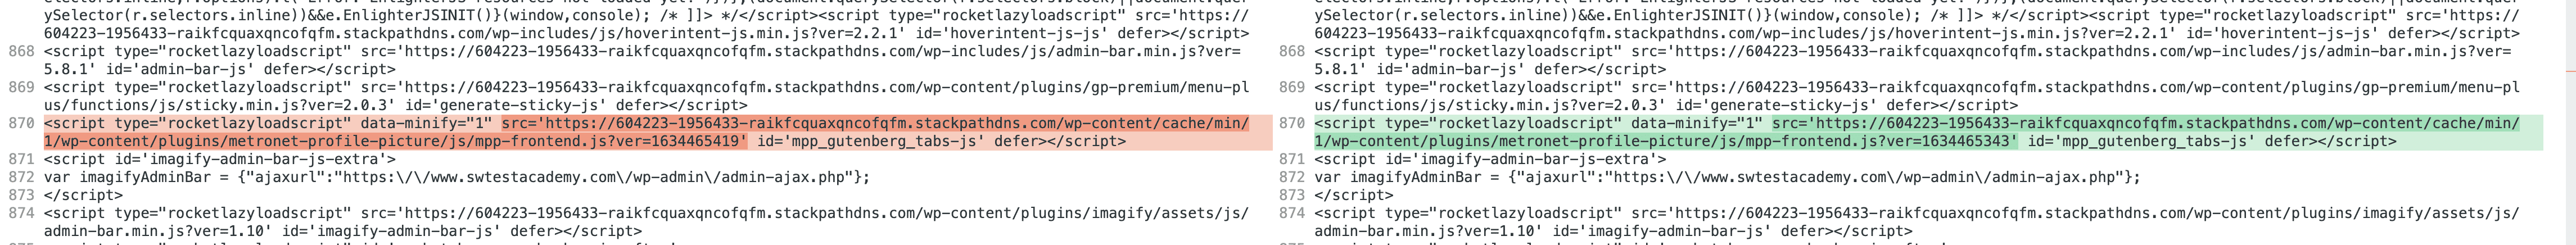
Task: Click line number 869 in the right pane
Action: pos(1292,87)
